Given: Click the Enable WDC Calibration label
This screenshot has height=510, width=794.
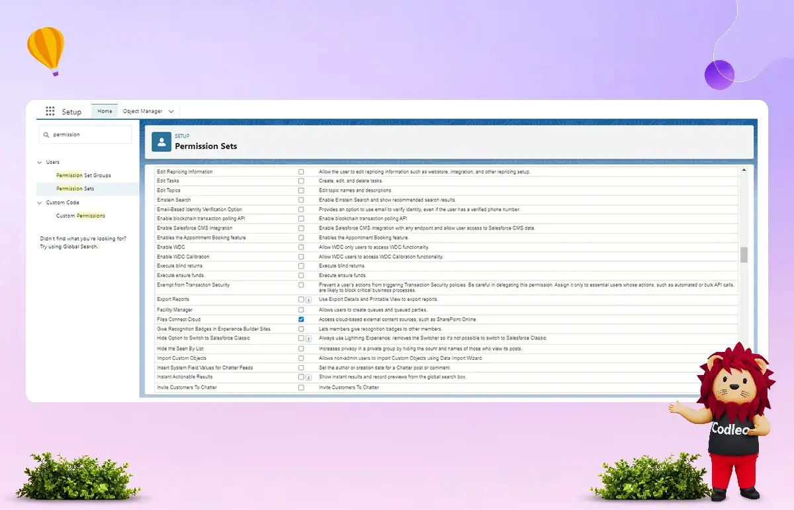Looking at the screenshot, I should [x=183, y=257].
